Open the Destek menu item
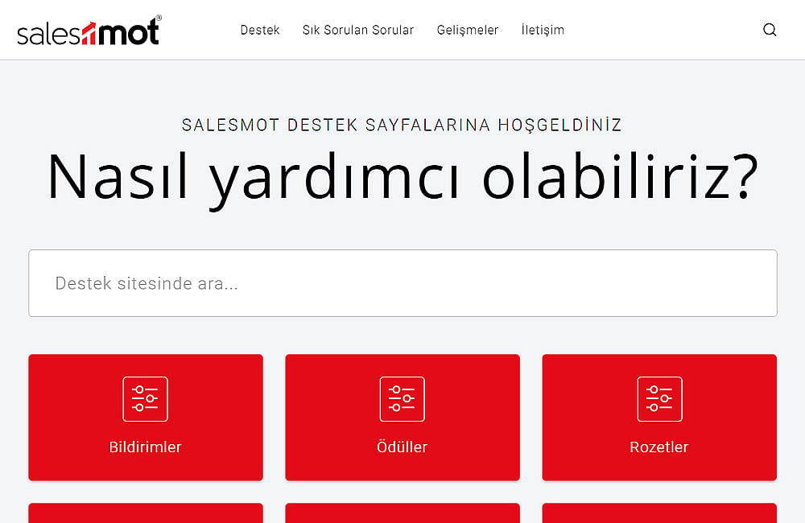This screenshot has width=805, height=523. click(x=260, y=31)
